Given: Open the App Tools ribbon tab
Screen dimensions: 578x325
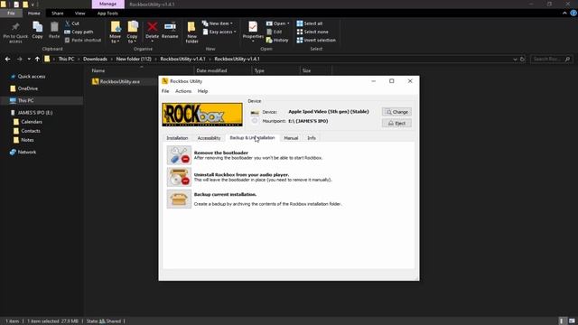Looking at the screenshot, I should [x=107, y=14].
